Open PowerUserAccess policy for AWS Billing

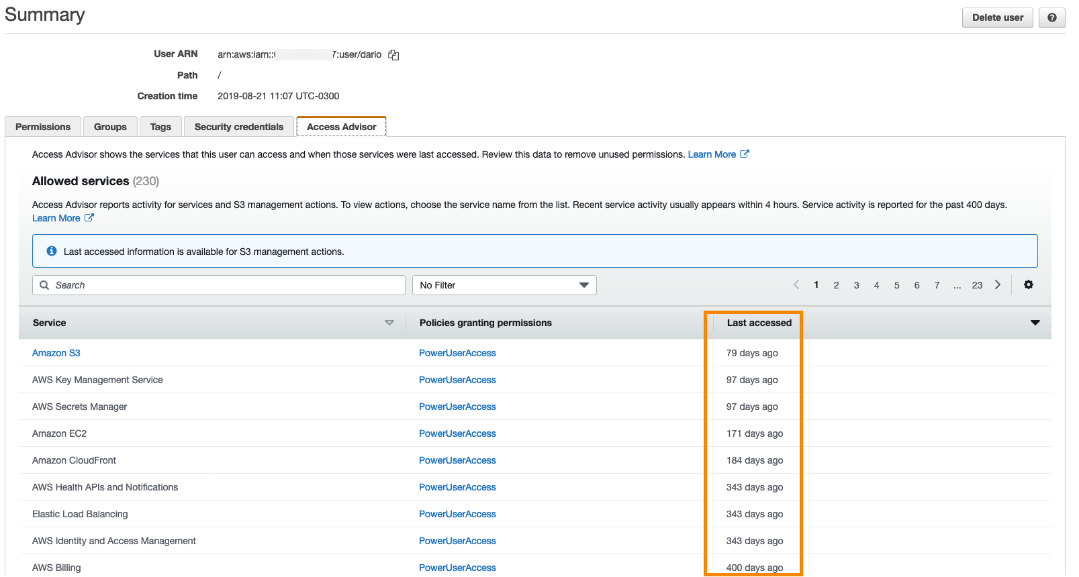[457, 568]
